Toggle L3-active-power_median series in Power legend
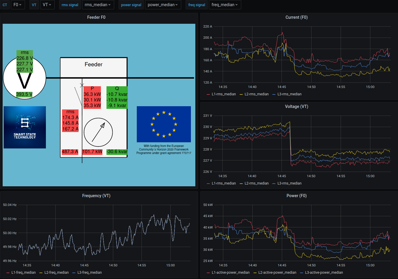 coord(324,273)
